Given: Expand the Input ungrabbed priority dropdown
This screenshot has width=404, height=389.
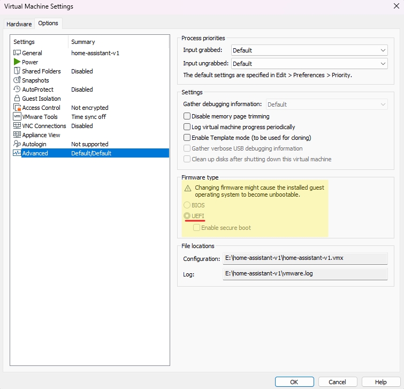Looking at the screenshot, I should (x=309, y=64).
